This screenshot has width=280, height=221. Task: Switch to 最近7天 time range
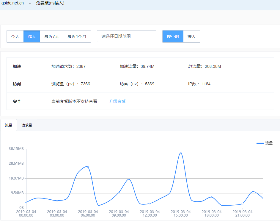click(x=52, y=36)
